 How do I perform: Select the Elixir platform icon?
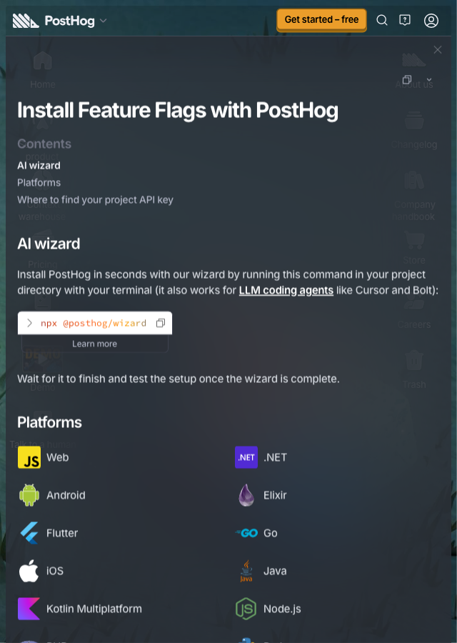pyautogui.click(x=246, y=495)
